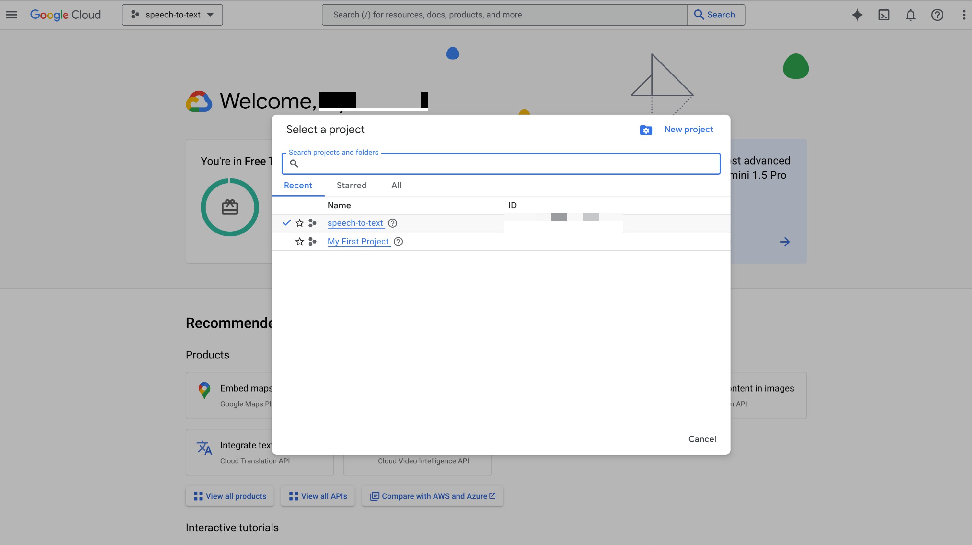Open the main hamburger navigation menu
Viewport: 972px width, 545px height.
click(12, 15)
